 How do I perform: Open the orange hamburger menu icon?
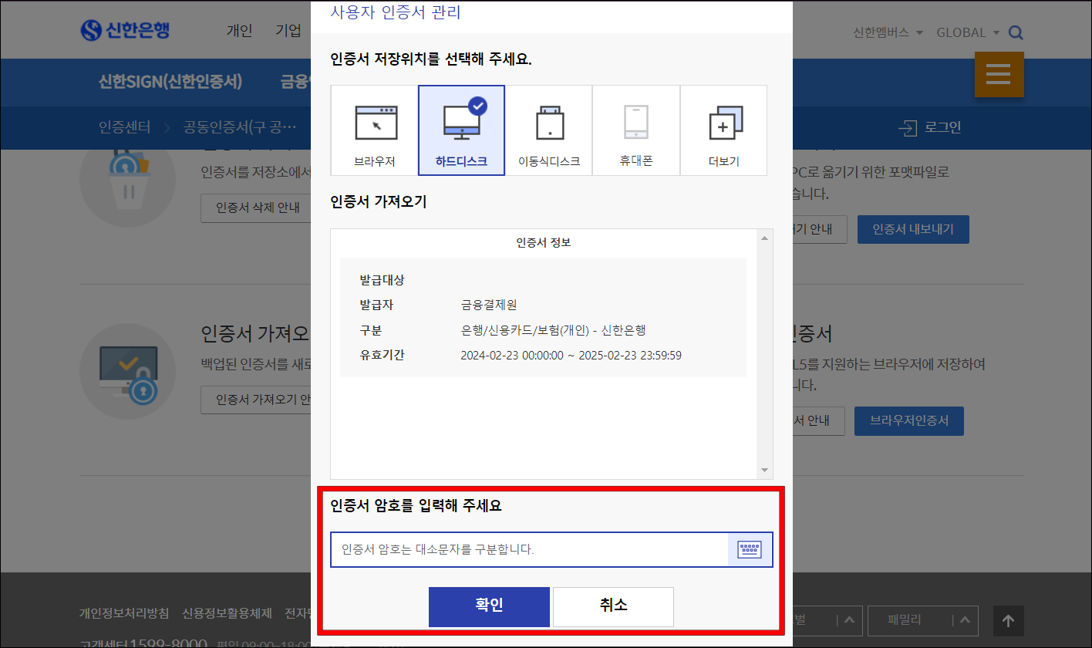[999, 74]
